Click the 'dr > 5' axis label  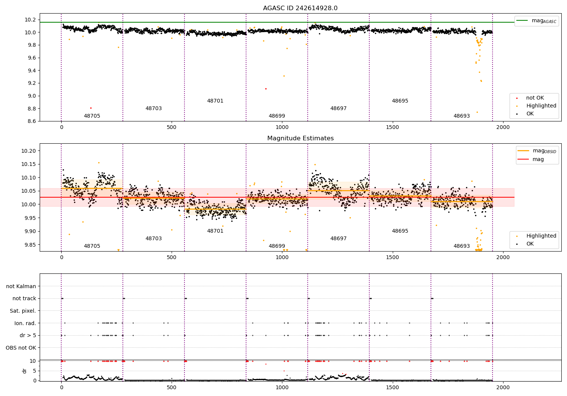click(28, 335)
